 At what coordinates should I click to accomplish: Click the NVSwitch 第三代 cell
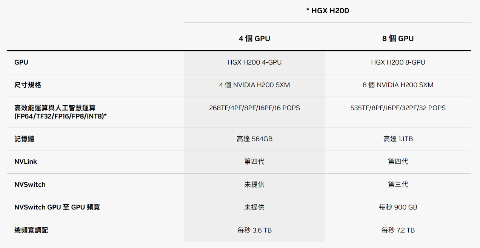[x=398, y=185]
